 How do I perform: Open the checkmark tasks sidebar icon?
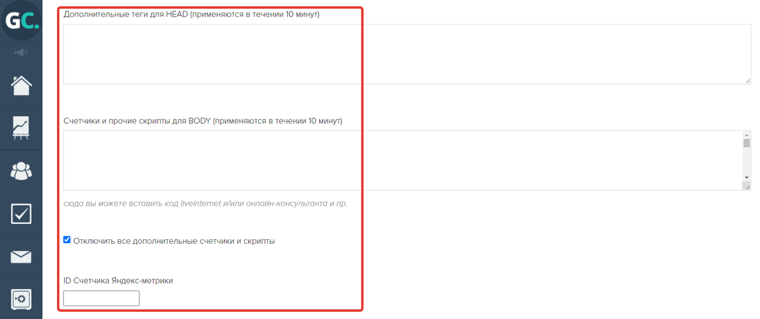pyautogui.click(x=21, y=213)
